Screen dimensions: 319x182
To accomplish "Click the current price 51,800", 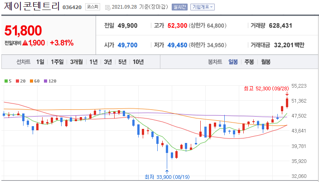I will click(23, 30).
